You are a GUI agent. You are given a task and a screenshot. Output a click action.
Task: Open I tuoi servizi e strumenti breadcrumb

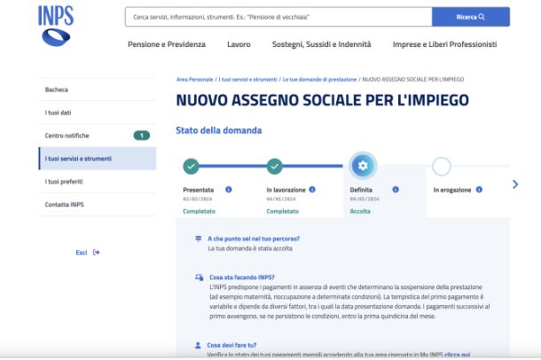(x=247, y=79)
